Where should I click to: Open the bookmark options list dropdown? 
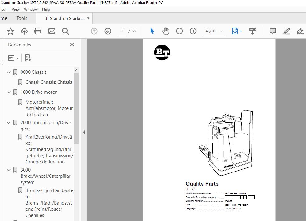coord(13,58)
